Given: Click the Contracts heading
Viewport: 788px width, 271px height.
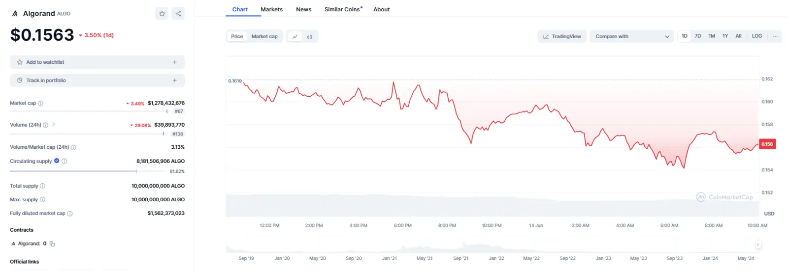Looking at the screenshot, I should [22, 230].
